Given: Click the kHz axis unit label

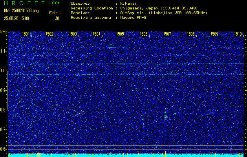Looking at the screenshot, I should 4,32.
